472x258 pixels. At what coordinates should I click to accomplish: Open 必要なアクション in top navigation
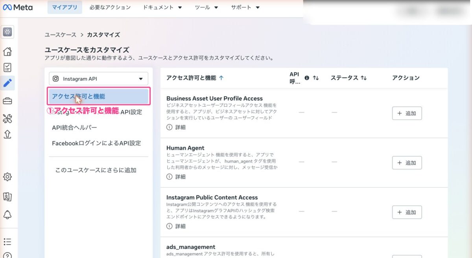[110, 7]
